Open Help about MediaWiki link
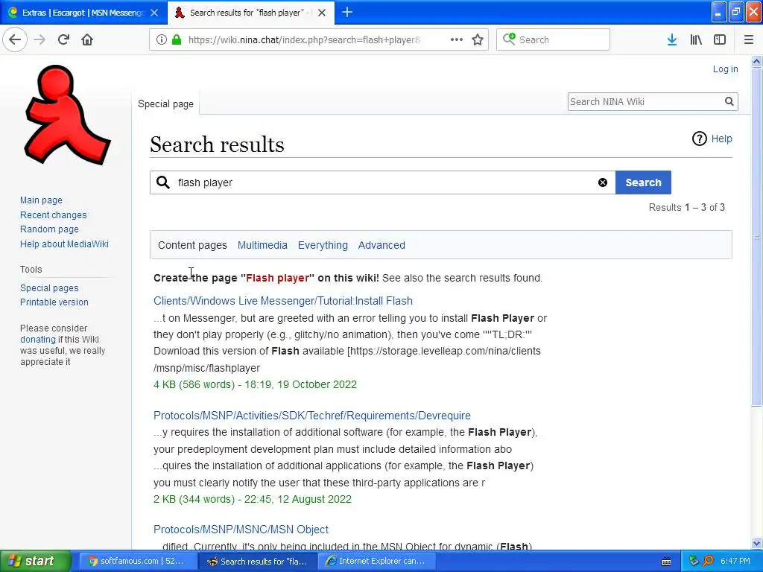This screenshot has height=572, width=763. (64, 244)
